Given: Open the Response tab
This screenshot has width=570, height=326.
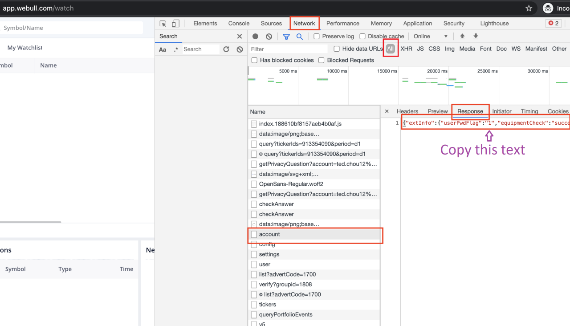Looking at the screenshot, I should (470, 111).
